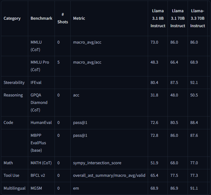The width and height of the screenshot is (211, 195).
Task: Select the 80.5 HumanEval score
Action: click(174, 122)
